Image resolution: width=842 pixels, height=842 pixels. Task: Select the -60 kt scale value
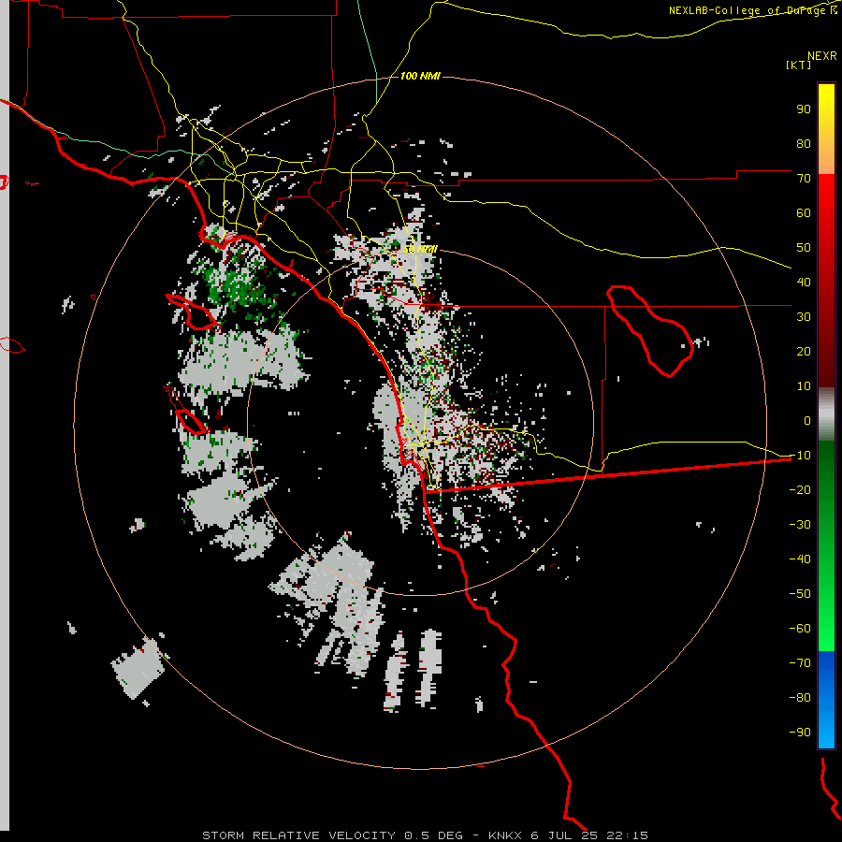pos(800,629)
